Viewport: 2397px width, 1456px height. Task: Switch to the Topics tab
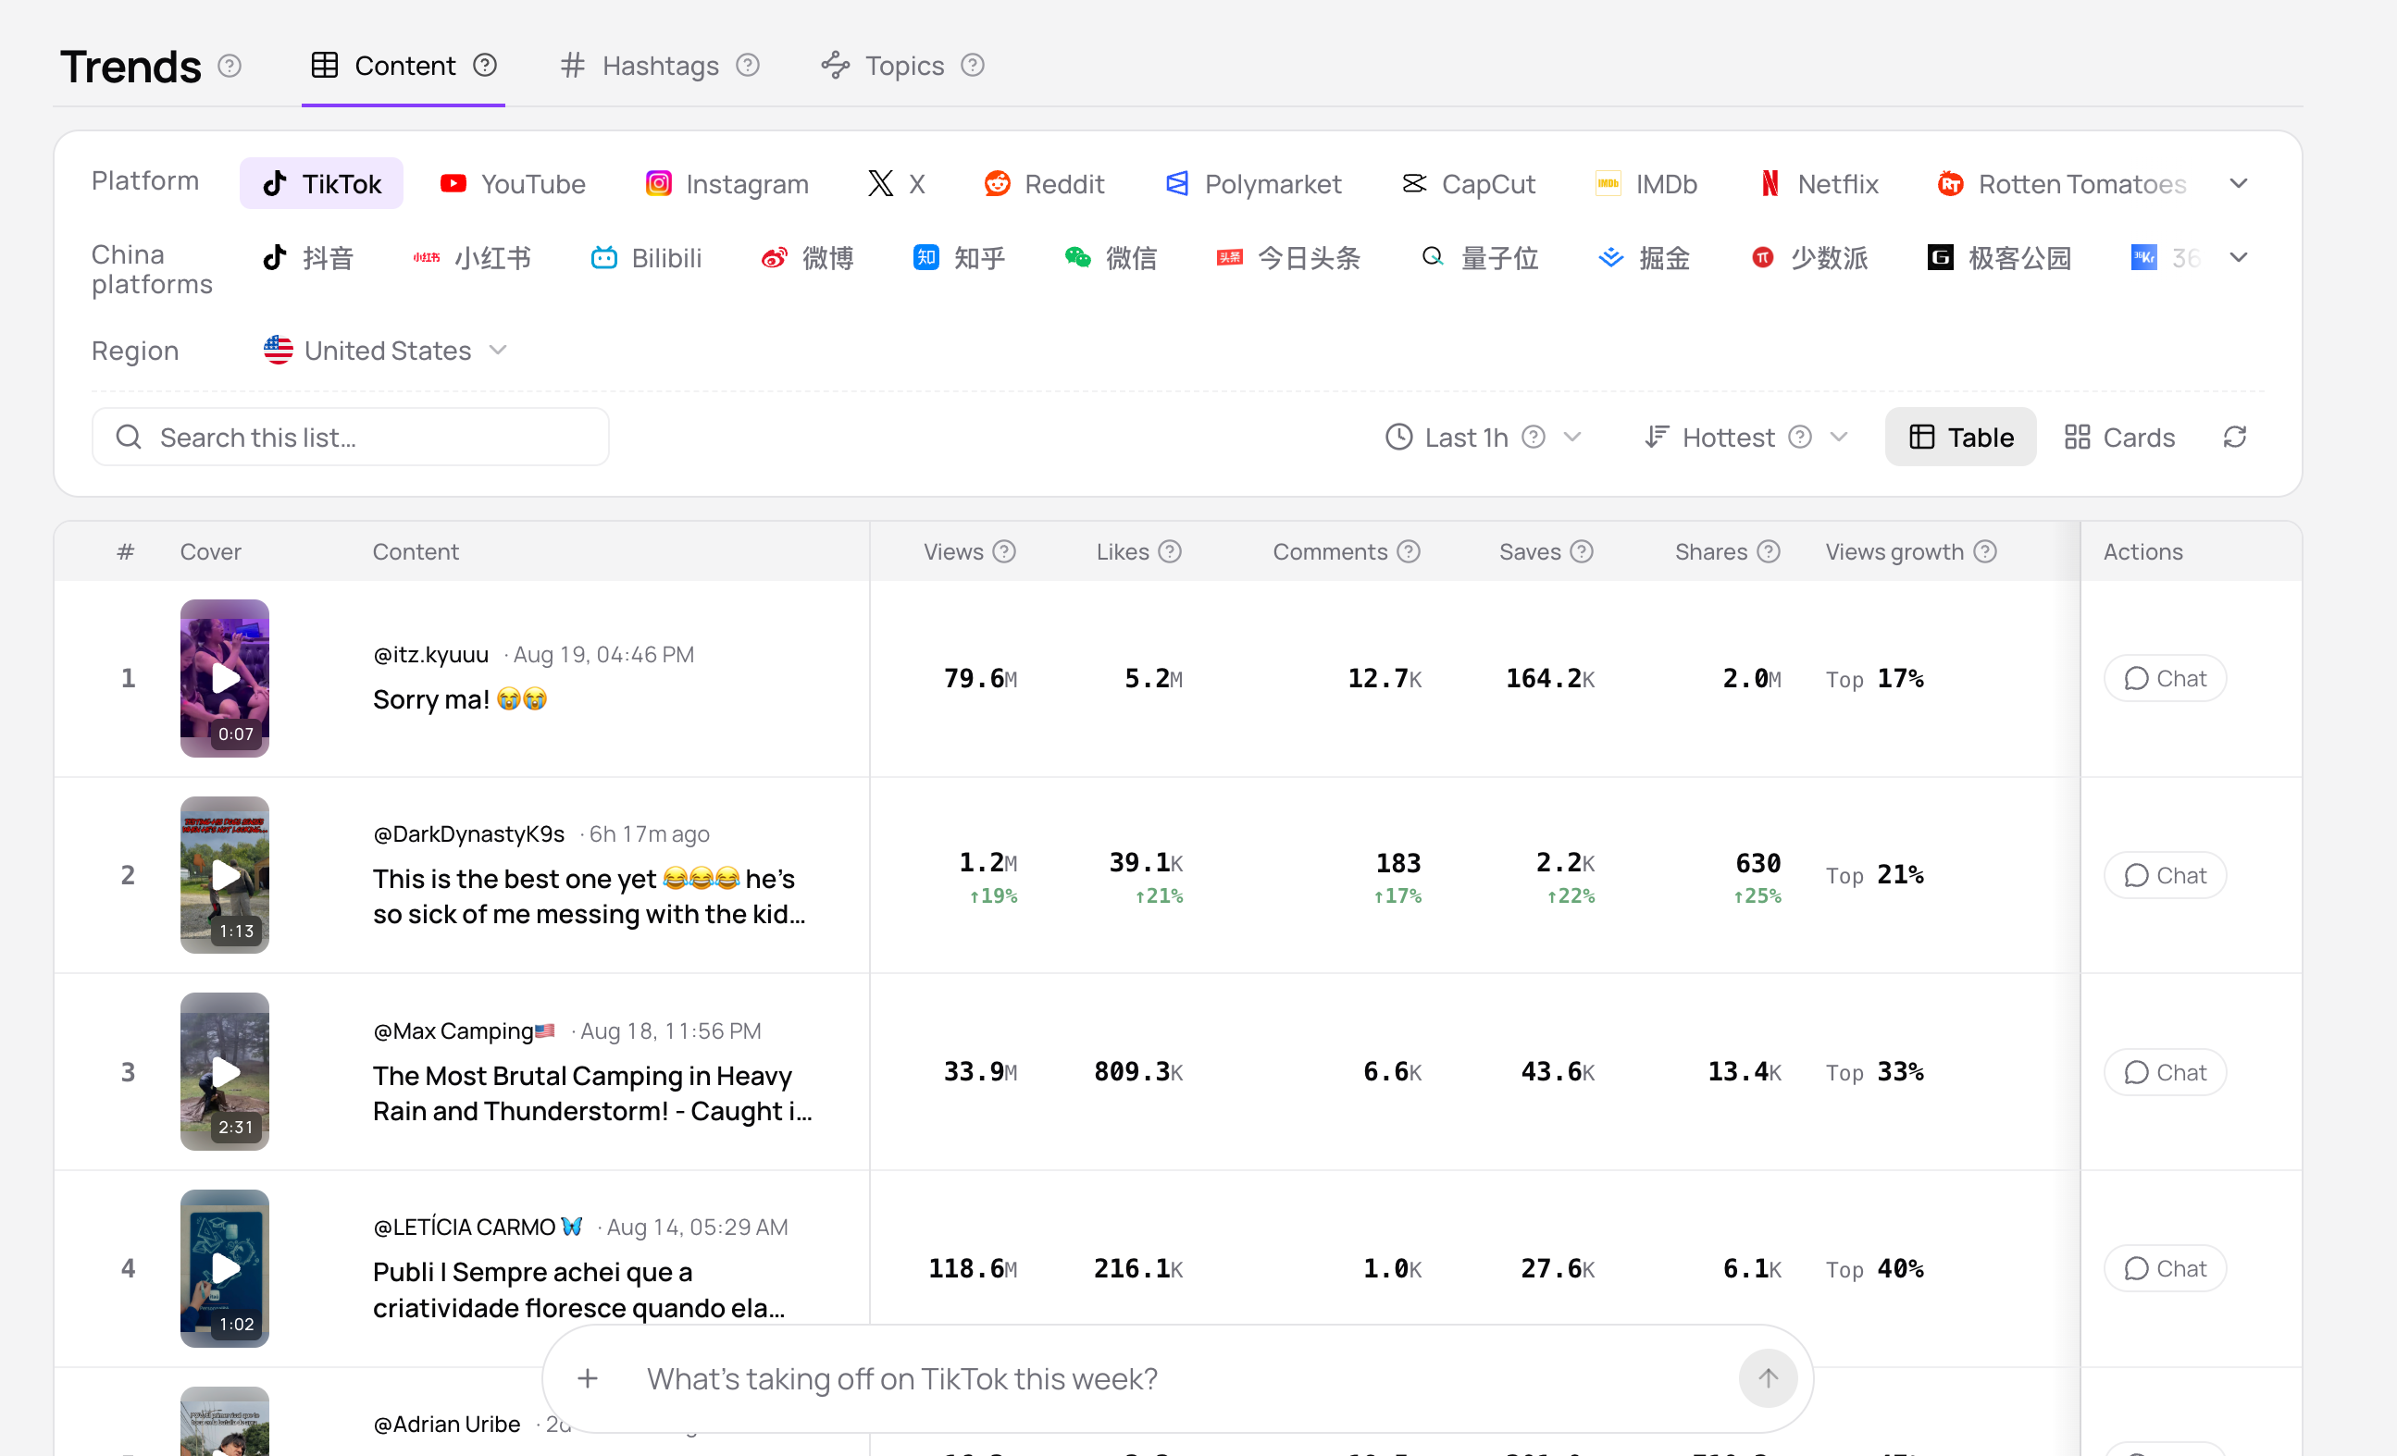(882, 65)
